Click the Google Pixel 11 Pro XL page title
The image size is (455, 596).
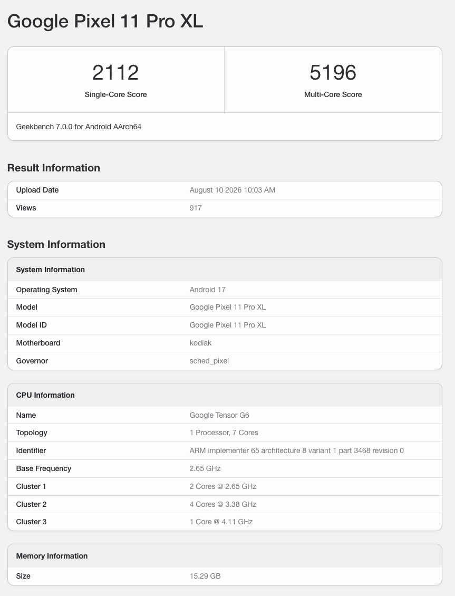point(105,21)
